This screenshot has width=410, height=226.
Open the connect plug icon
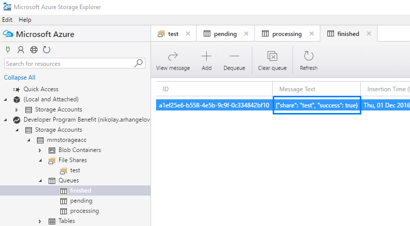point(8,50)
